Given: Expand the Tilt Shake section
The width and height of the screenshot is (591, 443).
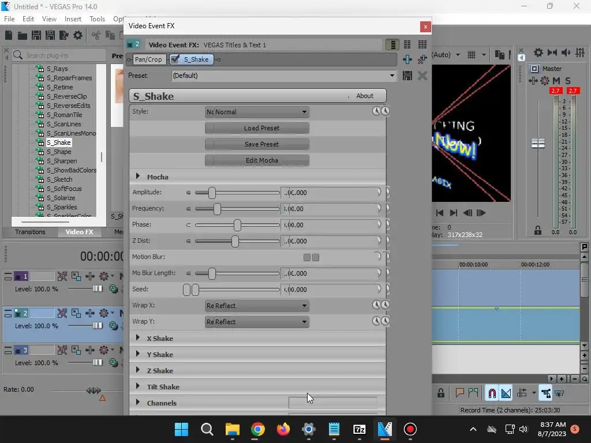Looking at the screenshot, I should point(137,386).
